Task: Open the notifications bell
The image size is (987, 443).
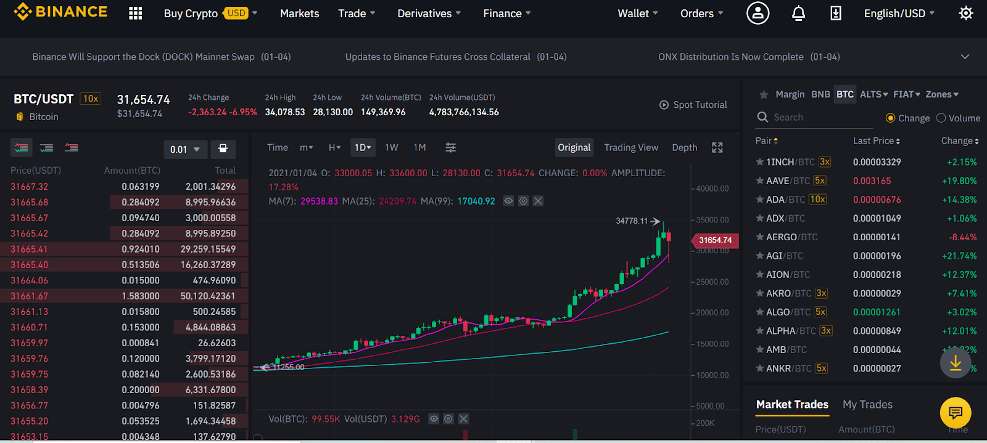Action: coord(798,13)
